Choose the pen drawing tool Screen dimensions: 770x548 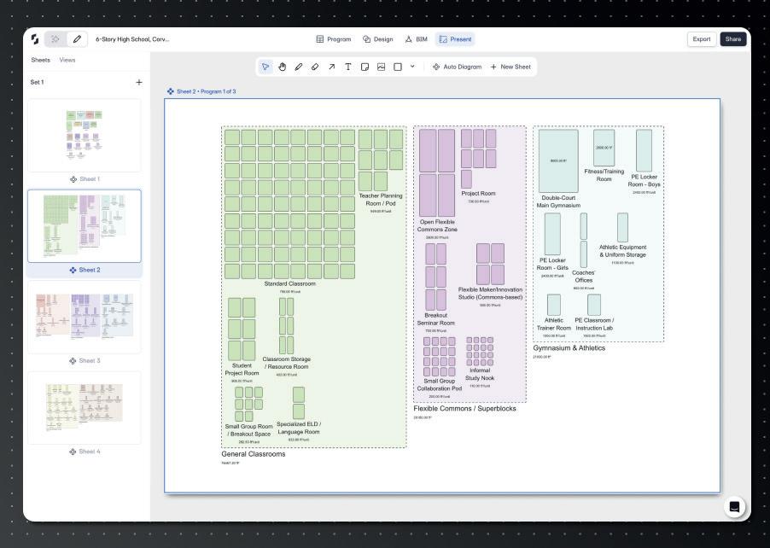click(x=299, y=67)
